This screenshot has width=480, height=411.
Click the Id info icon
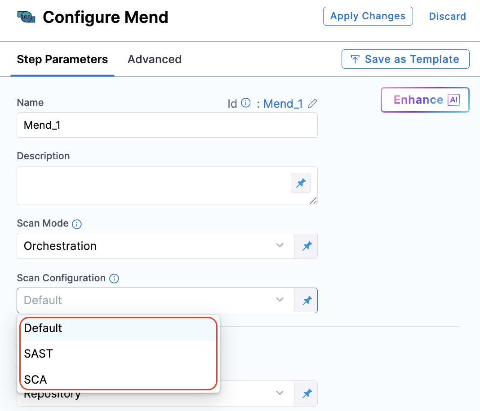point(246,103)
